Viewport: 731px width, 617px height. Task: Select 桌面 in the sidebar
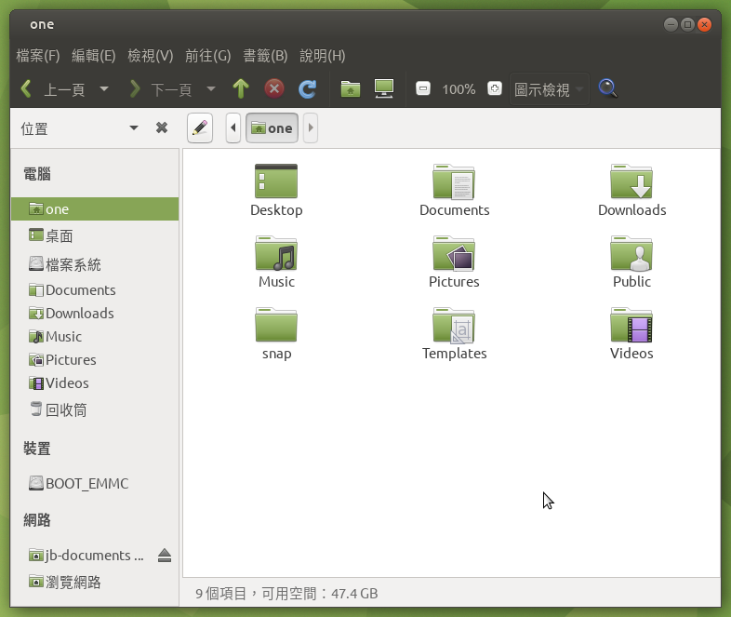(95, 236)
